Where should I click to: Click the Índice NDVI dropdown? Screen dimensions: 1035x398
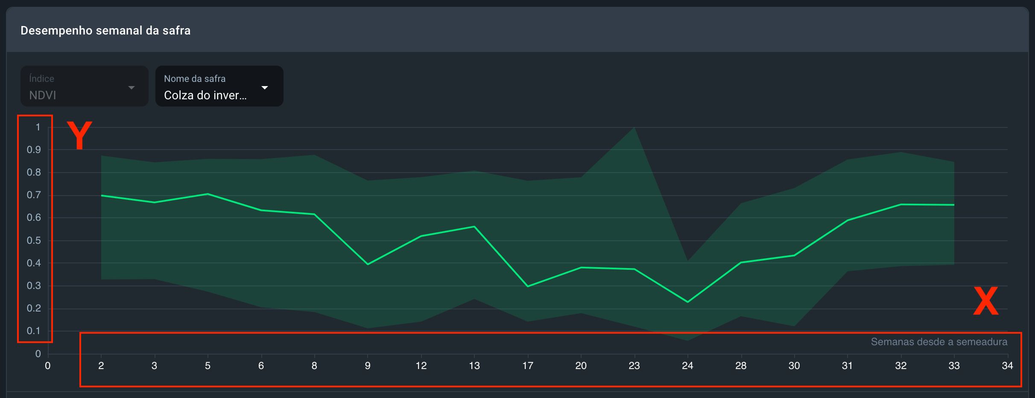point(84,87)
